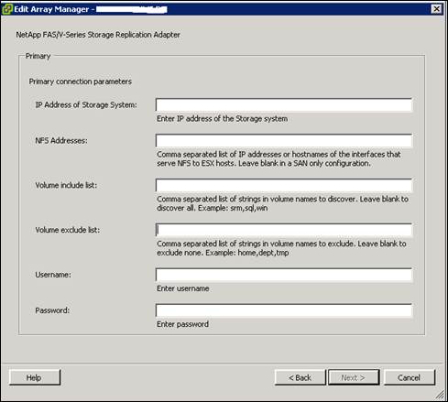This screenshot has width=448, height=402.
Task: Click the 'Primary' group box label
Action: pyautogui.click(x=38, y=56)
